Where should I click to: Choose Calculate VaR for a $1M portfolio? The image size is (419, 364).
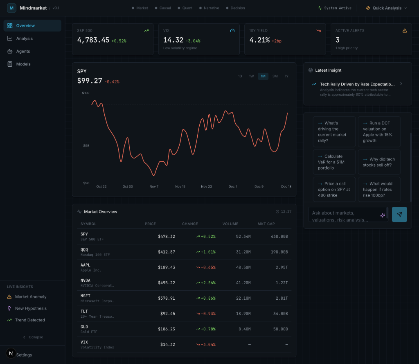[334, 162]
